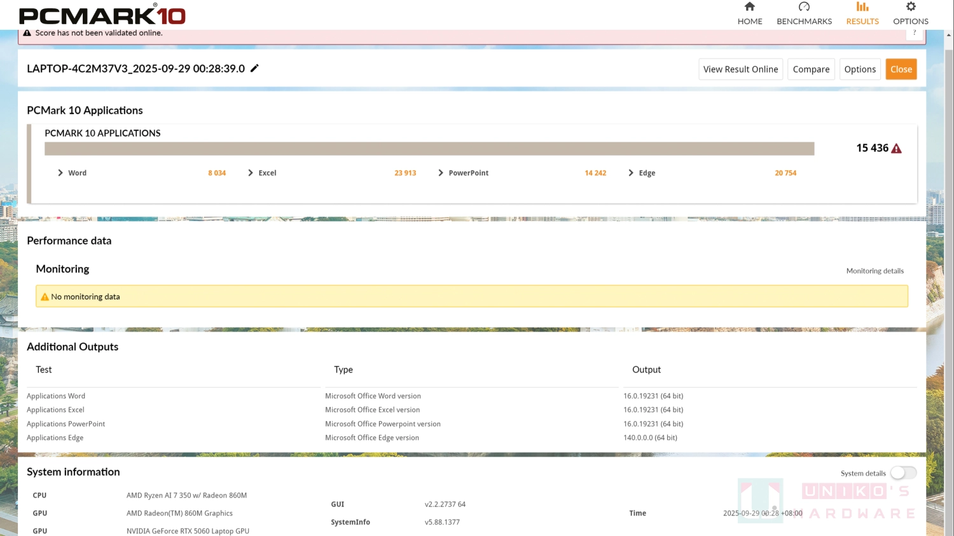
Task: Click the Edge score 20 754
Action: [785, 173]
